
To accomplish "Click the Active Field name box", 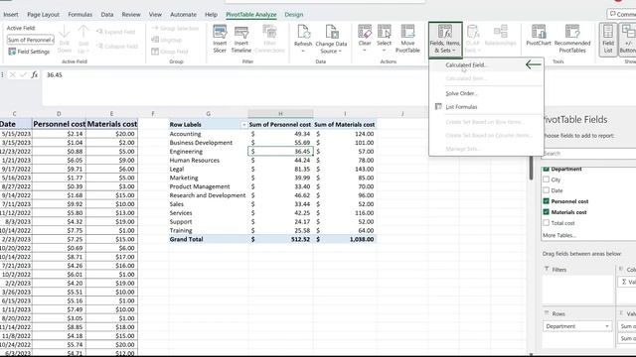I will (31, 40).
